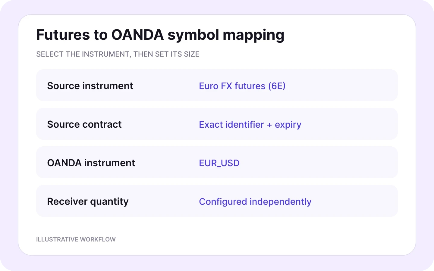Viewport: 434px width, 271px height.
Task: Click the word expiry in Source contract value
Action: tap(288, 125)
